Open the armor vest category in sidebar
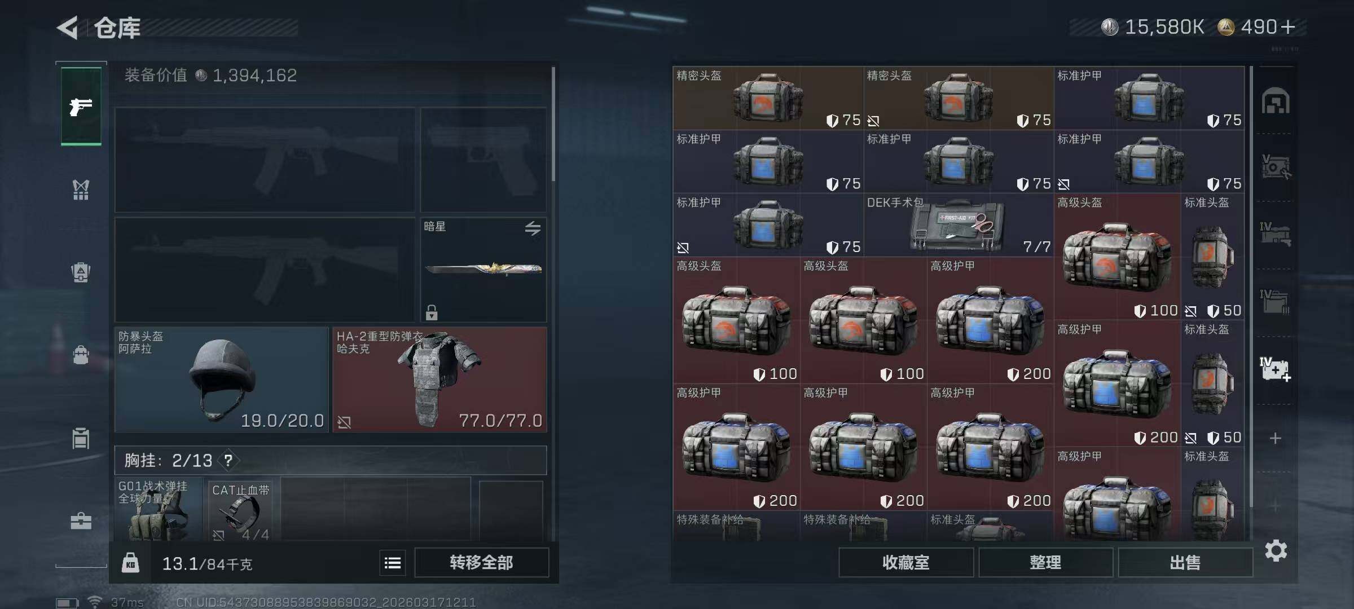 81,190
